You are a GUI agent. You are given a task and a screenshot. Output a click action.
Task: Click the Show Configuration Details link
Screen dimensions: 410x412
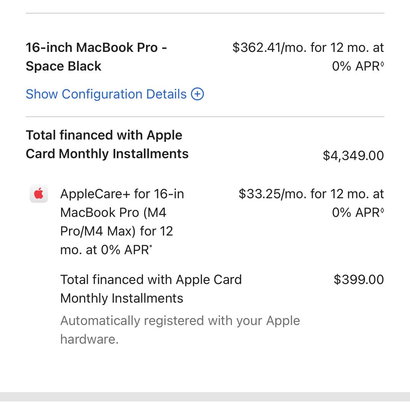106,94
